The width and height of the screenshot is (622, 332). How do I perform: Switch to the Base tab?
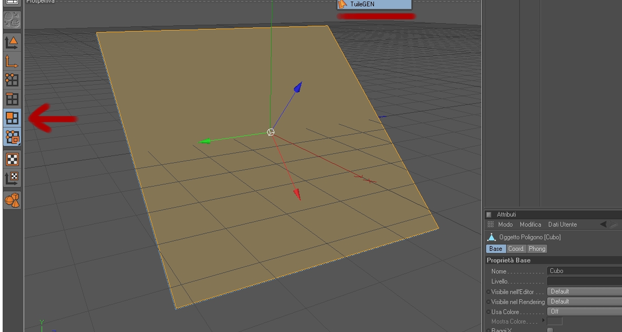pyautogui.click(x=496, y=249)
